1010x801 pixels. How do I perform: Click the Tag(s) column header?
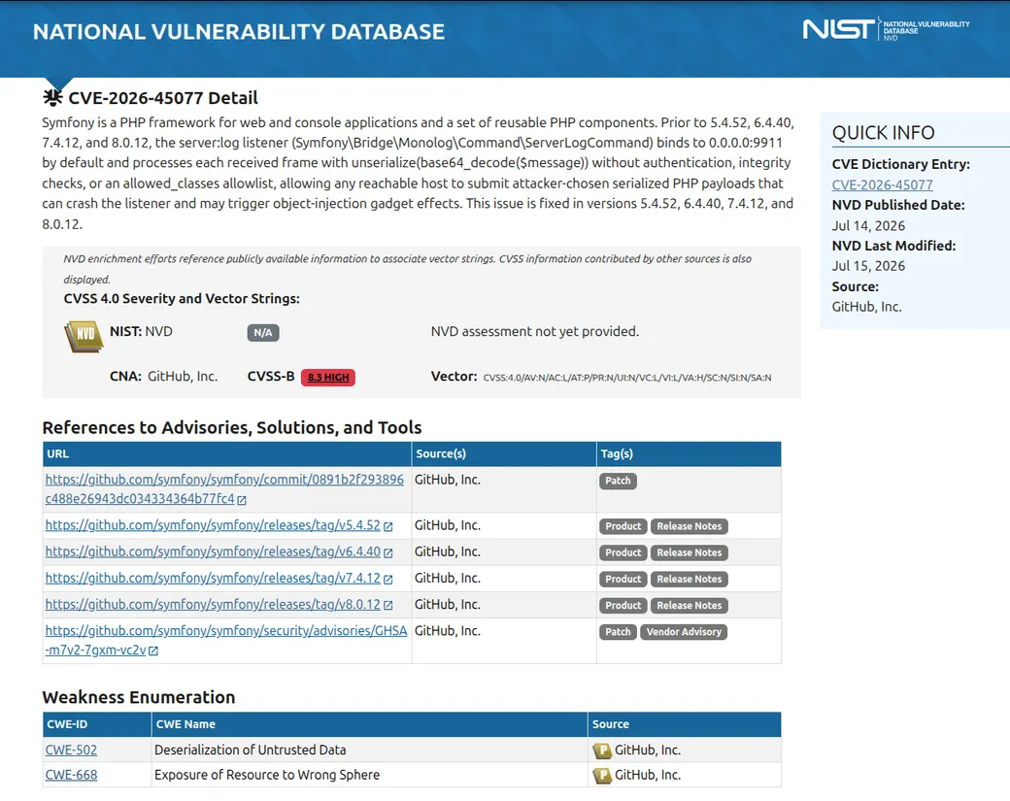point(689,454)
